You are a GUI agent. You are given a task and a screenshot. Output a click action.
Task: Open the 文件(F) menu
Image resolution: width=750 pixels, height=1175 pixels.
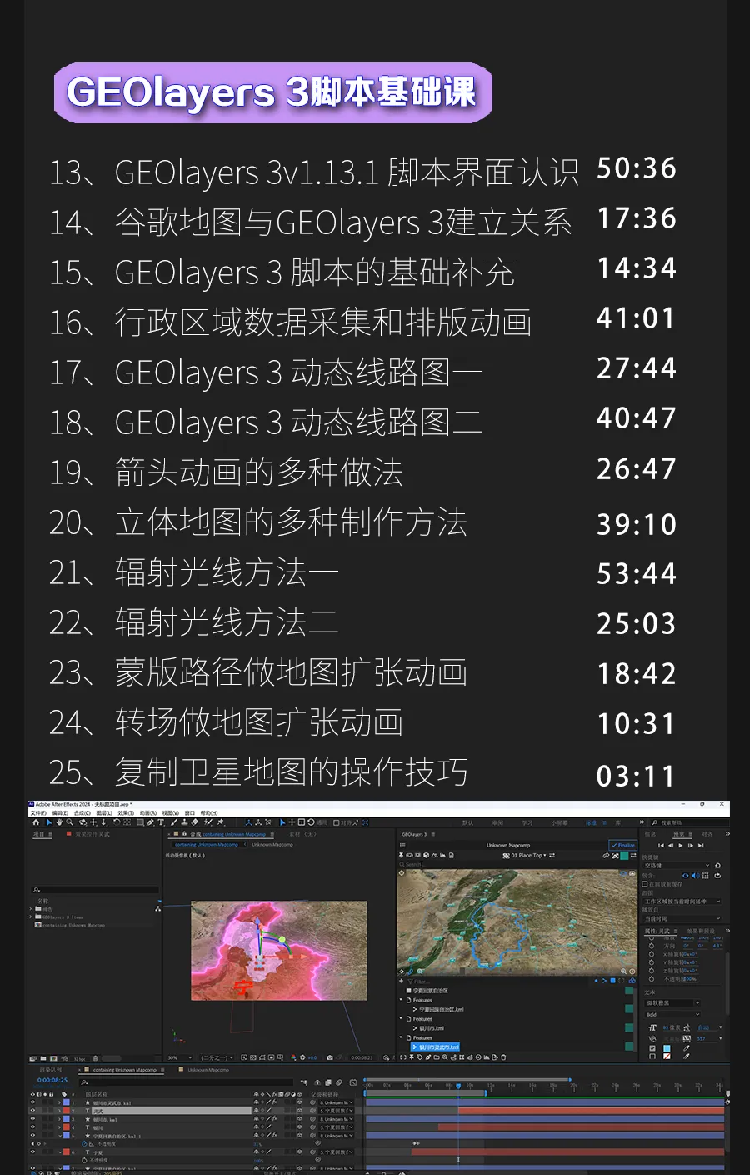39,813
